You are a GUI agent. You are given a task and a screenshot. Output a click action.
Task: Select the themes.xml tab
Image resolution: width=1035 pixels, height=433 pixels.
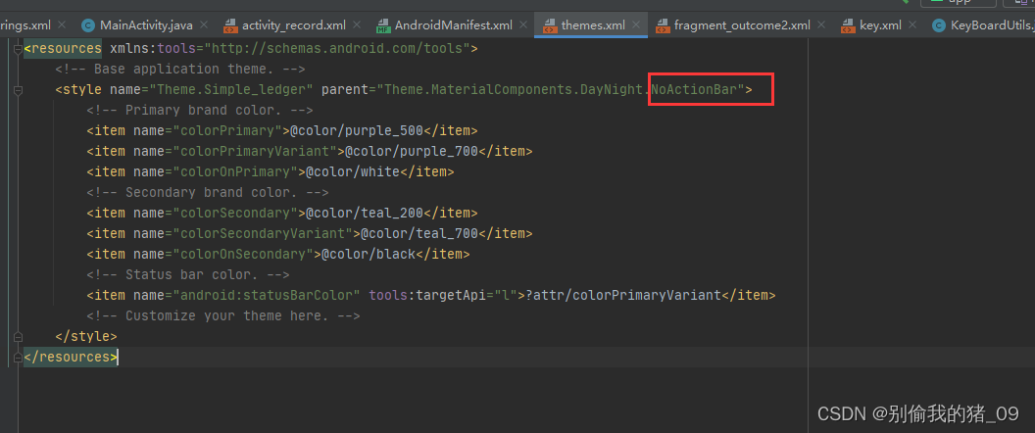(x=592, y=25)
